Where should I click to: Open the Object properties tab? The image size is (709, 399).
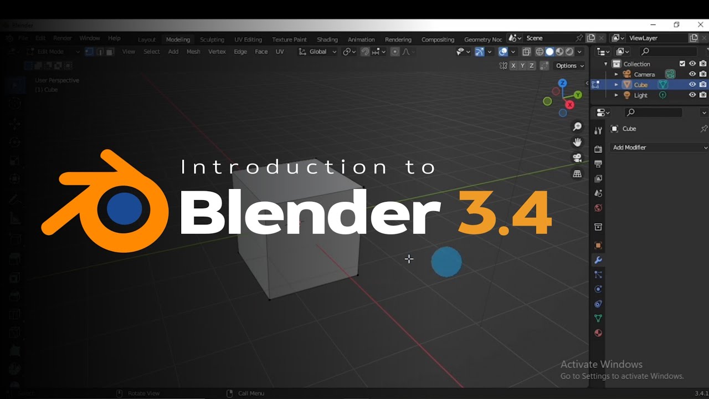click(x=598, y=245)
